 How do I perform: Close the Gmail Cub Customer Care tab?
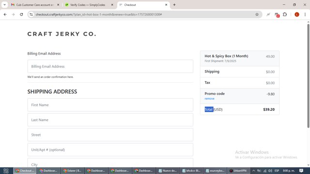58,5
